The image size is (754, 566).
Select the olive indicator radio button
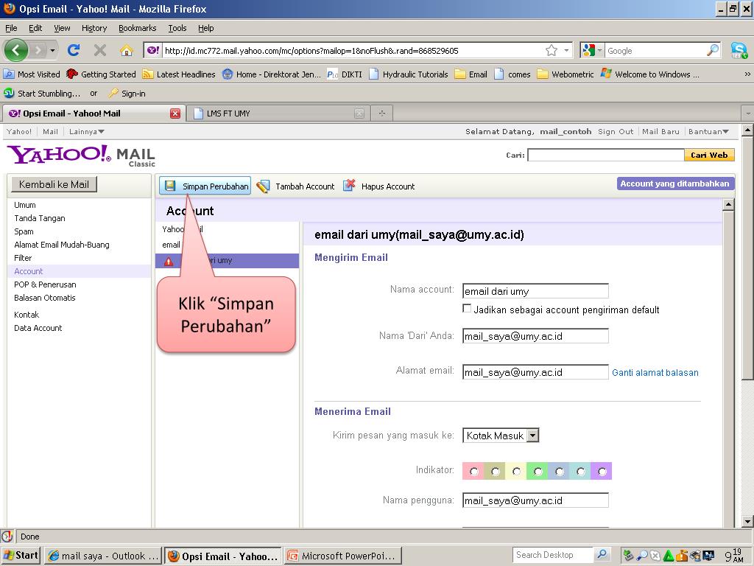pyautogui.click(x=495, y=471)
